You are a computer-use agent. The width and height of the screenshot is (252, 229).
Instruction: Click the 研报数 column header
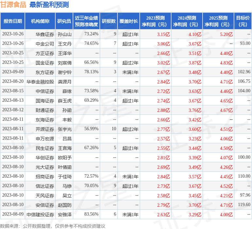click(x=109, y=21)
